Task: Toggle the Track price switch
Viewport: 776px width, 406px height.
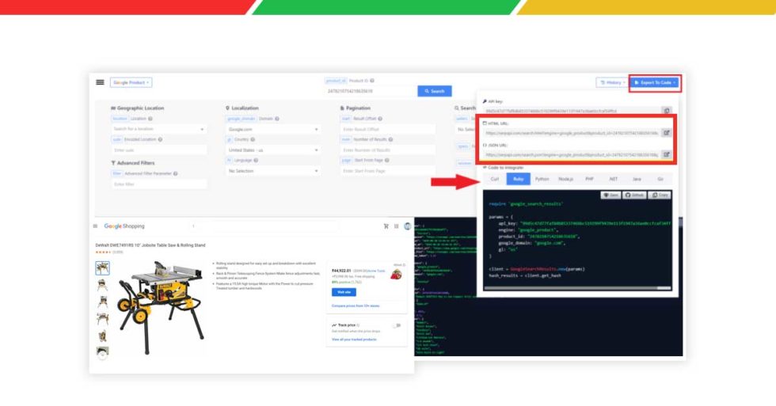Action: 396,325
